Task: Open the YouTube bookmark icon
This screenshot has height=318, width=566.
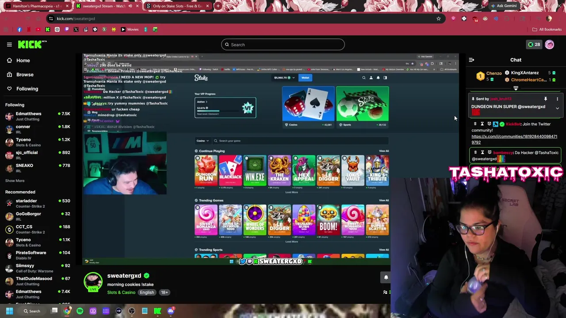Action: point(38,30)
